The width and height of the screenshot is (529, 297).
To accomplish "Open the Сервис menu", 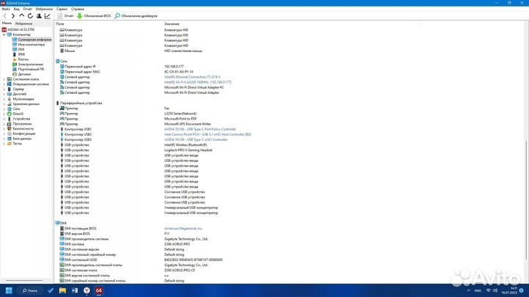I will (x=62, y=9).
